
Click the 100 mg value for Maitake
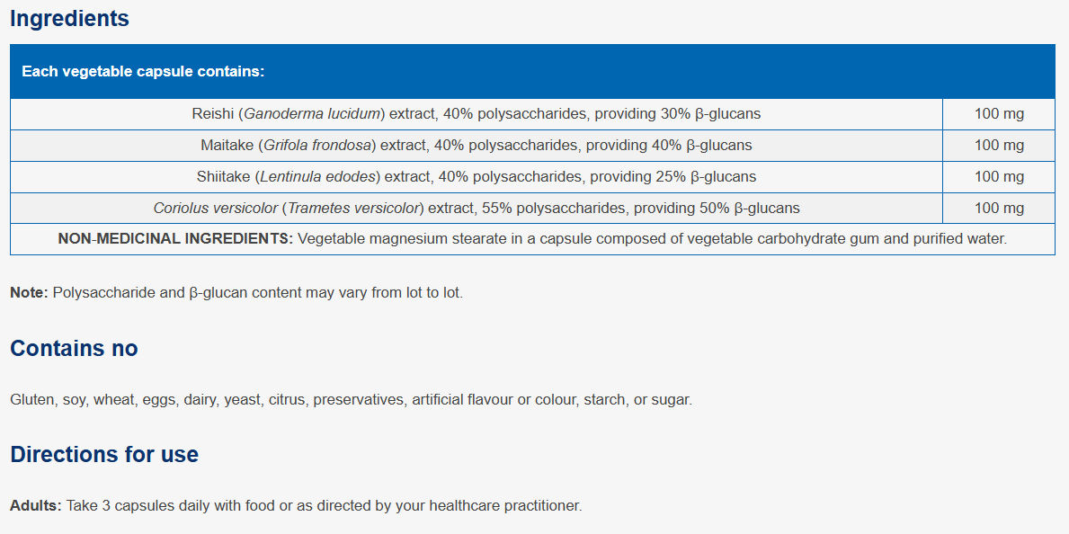999,146
